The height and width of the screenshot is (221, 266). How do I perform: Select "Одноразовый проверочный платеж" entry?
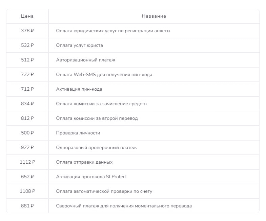tap(96, 148)
